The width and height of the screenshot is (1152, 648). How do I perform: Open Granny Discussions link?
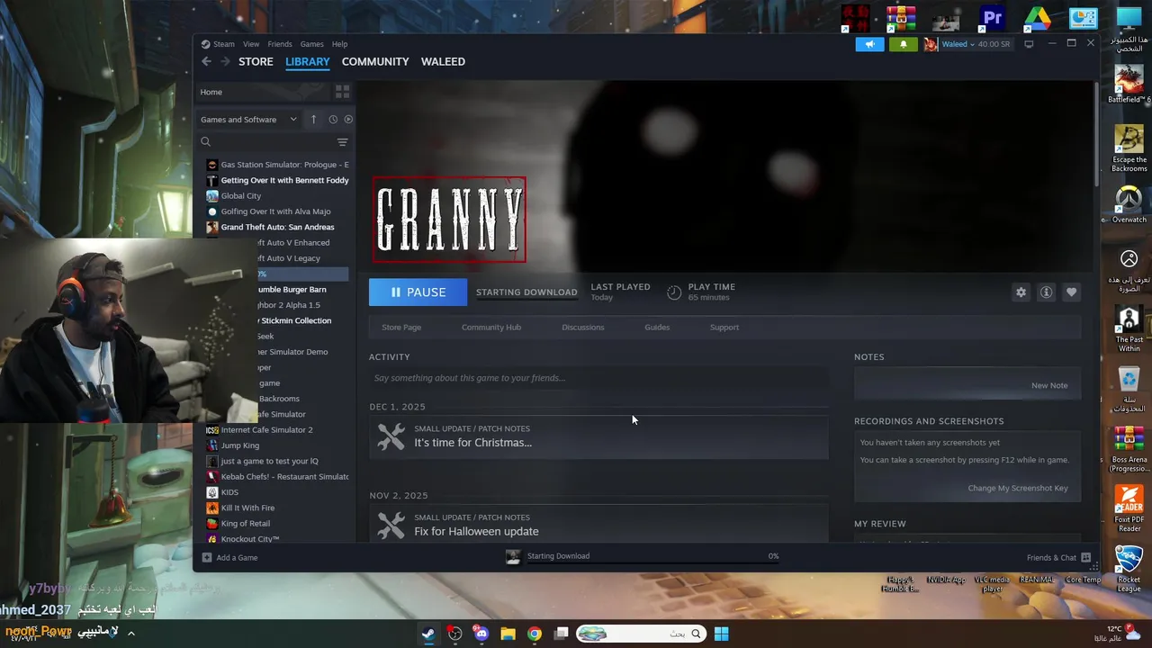tap(583, 327)
